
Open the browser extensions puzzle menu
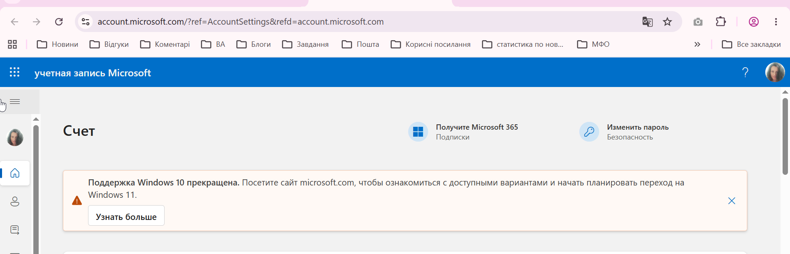pyautogui.click(x=721, y=21)
